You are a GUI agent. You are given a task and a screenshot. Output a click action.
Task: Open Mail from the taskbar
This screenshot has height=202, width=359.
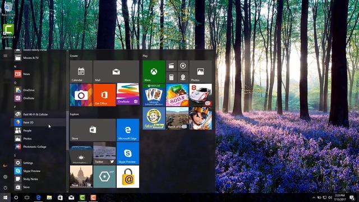click(x=71, y=198)
